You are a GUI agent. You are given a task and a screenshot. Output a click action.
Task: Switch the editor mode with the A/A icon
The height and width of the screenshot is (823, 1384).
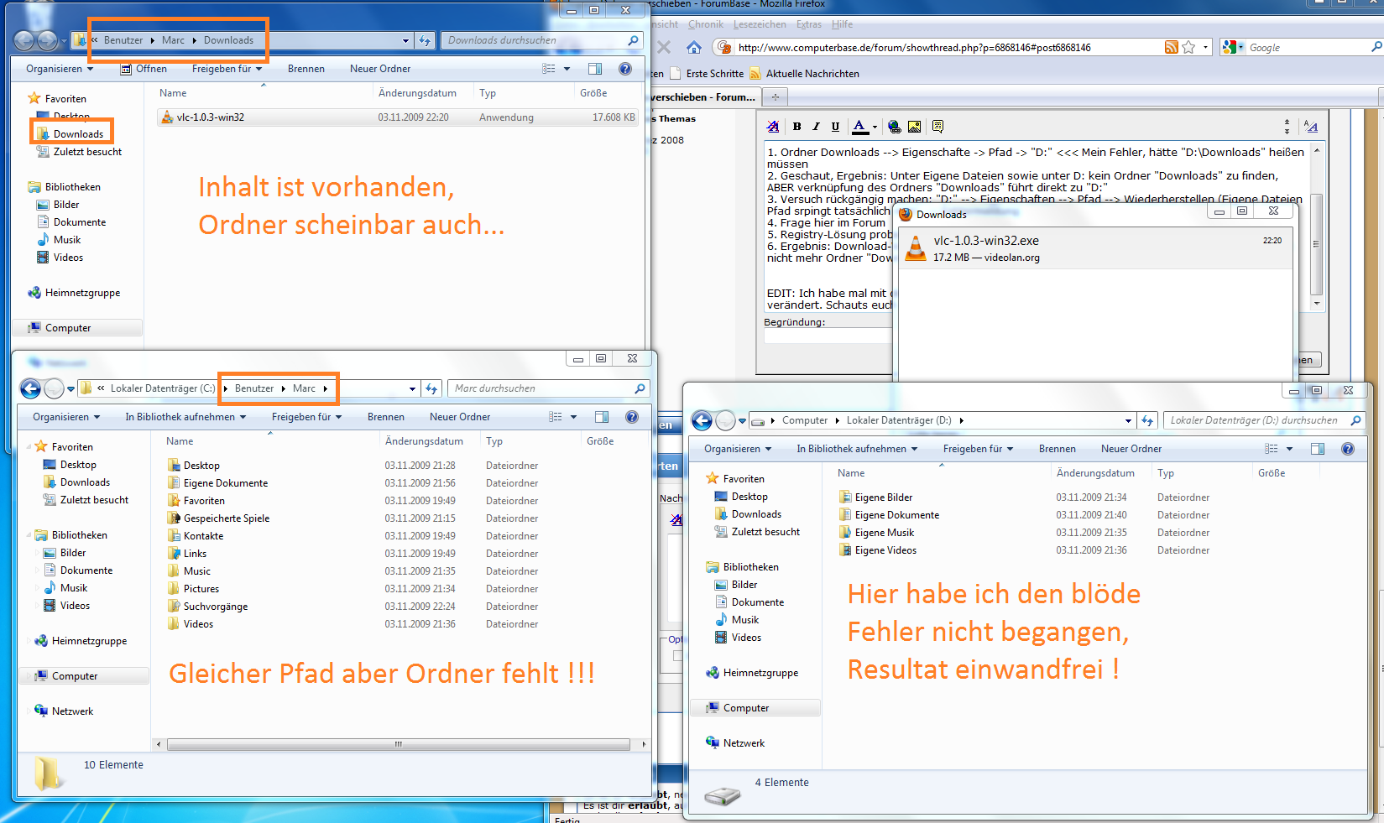coord(1311,127)
